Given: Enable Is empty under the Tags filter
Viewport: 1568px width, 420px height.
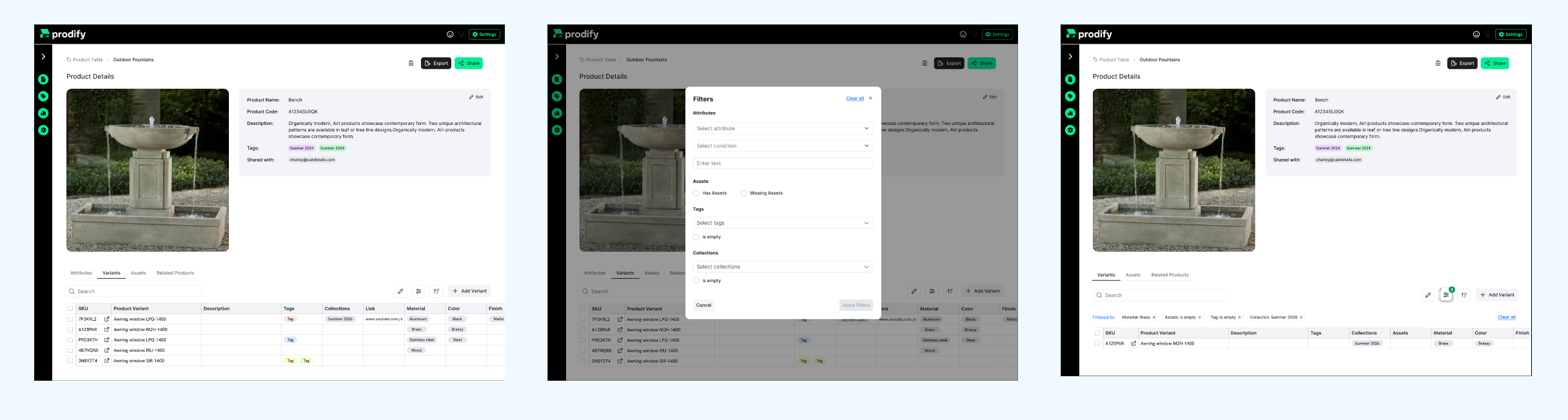Looking at the screenshot, I should (696, 237).
